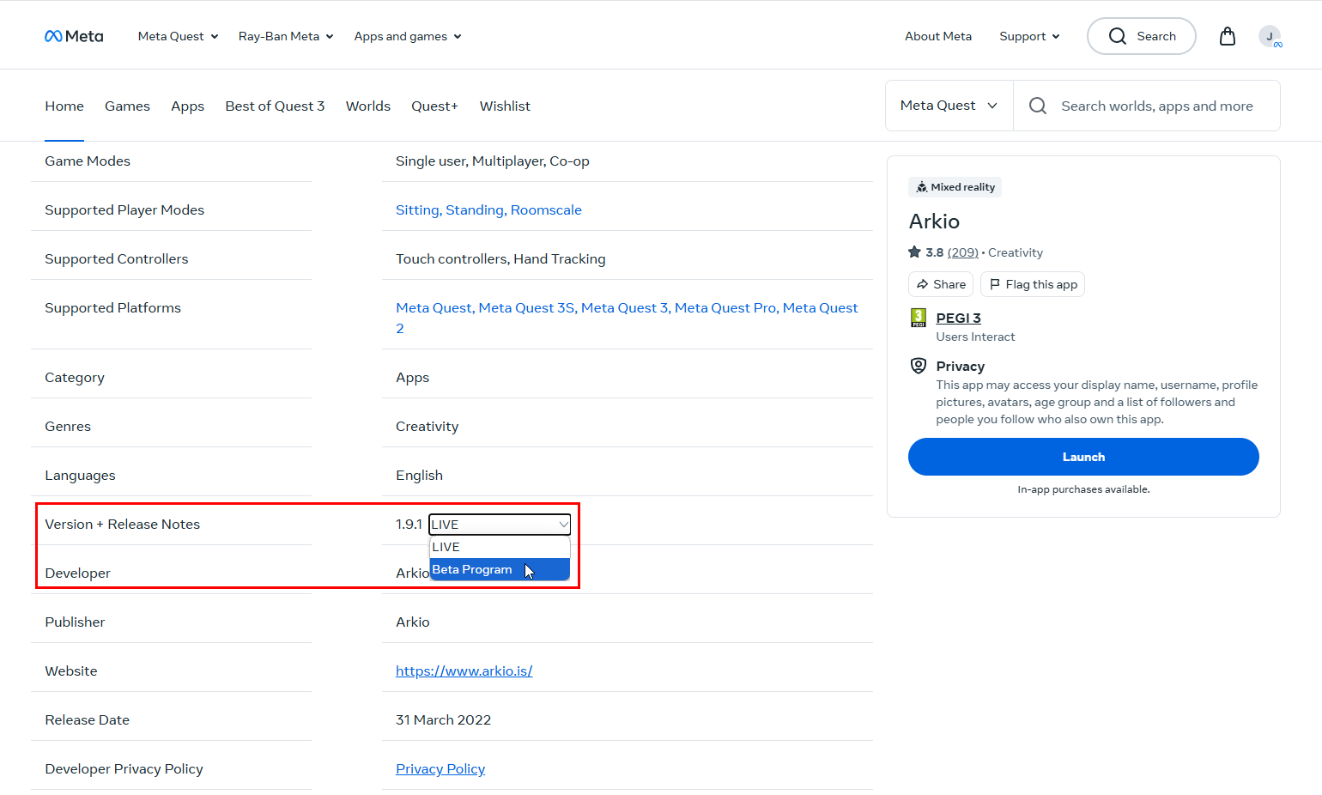Click Single user, Multiplayer, Co-op text
1322x795 pixels.
[492, 161]
